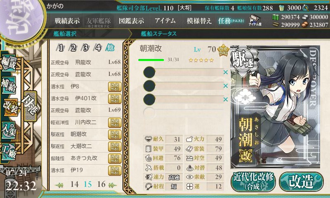
Task: Remove equipment from third slot with X
Action: coord(226,99)
